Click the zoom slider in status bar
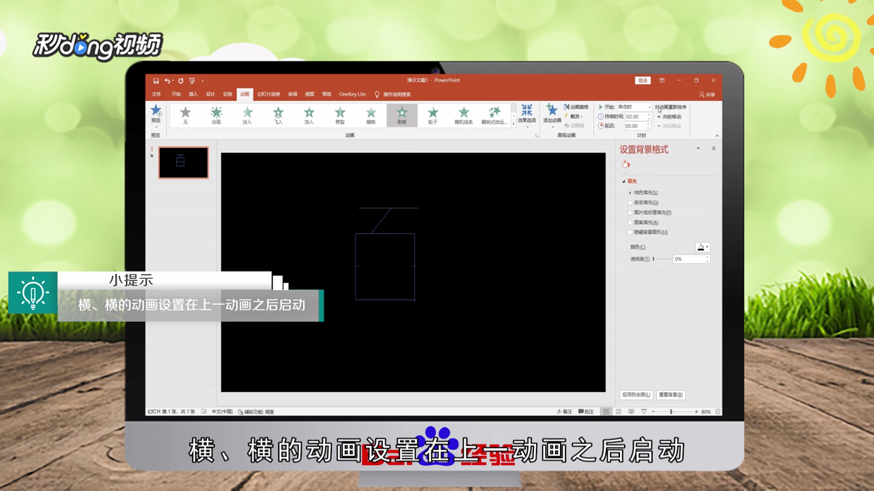 click(x=673, y=412)
